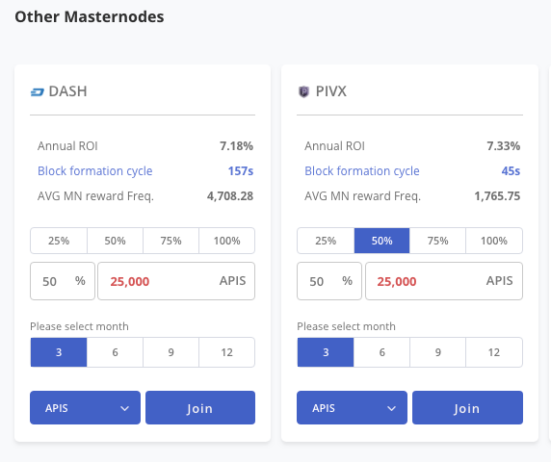Click the PIVX 25,000 APIS amount field

pyautogui.click(x=444, y=281)
